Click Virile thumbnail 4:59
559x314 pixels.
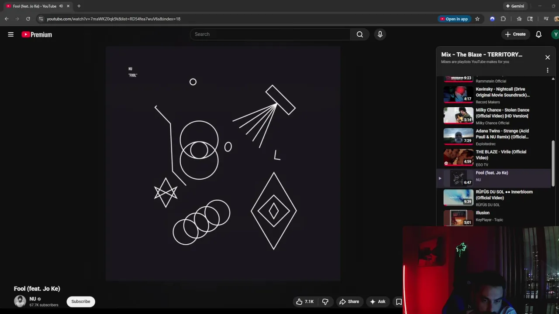(458, 157)
